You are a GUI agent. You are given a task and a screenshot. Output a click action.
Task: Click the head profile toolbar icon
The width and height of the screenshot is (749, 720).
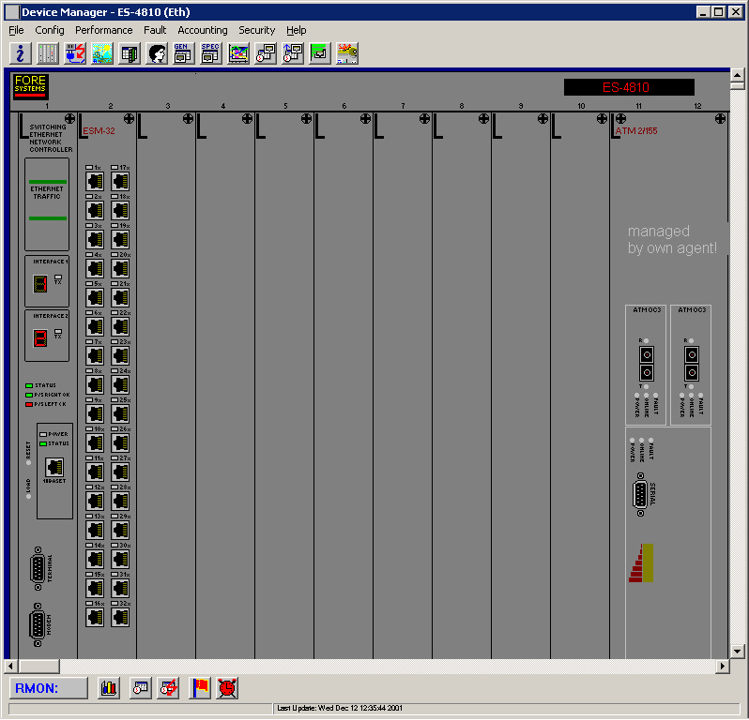[156, 53]
